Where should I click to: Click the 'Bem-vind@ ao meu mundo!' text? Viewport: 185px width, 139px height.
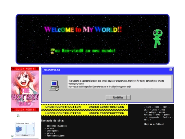coord(89,51)
